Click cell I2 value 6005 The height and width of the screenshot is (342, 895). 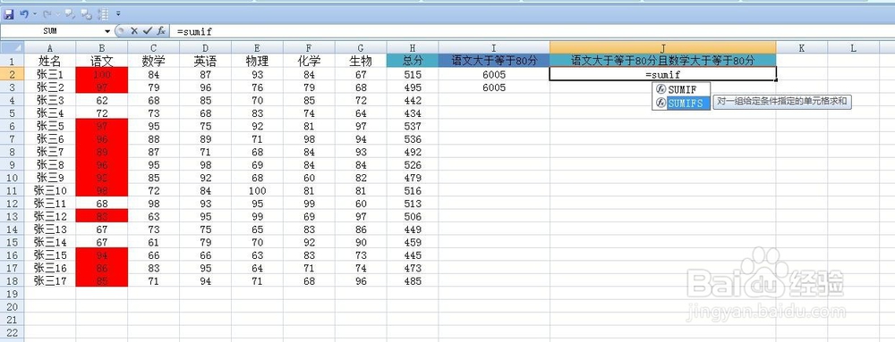click(x=494, y=74)
